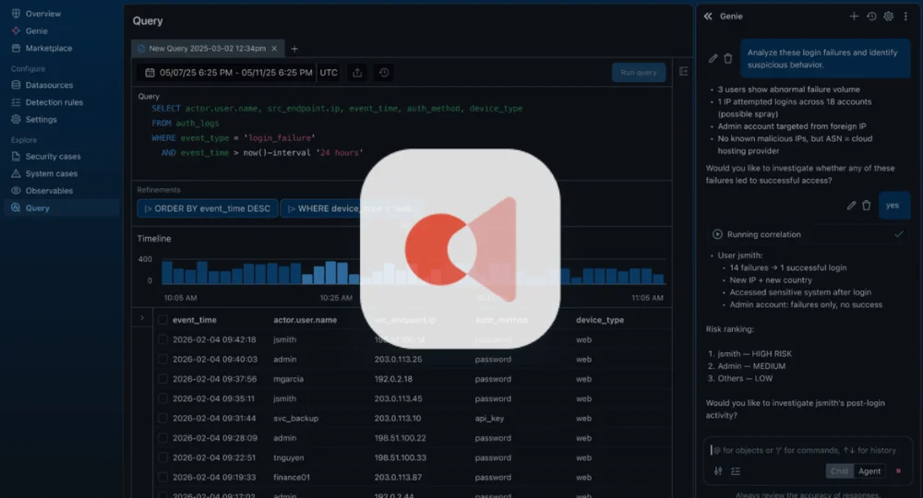Viewport: 923px width, 498px height.
Task: Check the row for 2026-02-04 09:19:33
Action: pos(162,478)
